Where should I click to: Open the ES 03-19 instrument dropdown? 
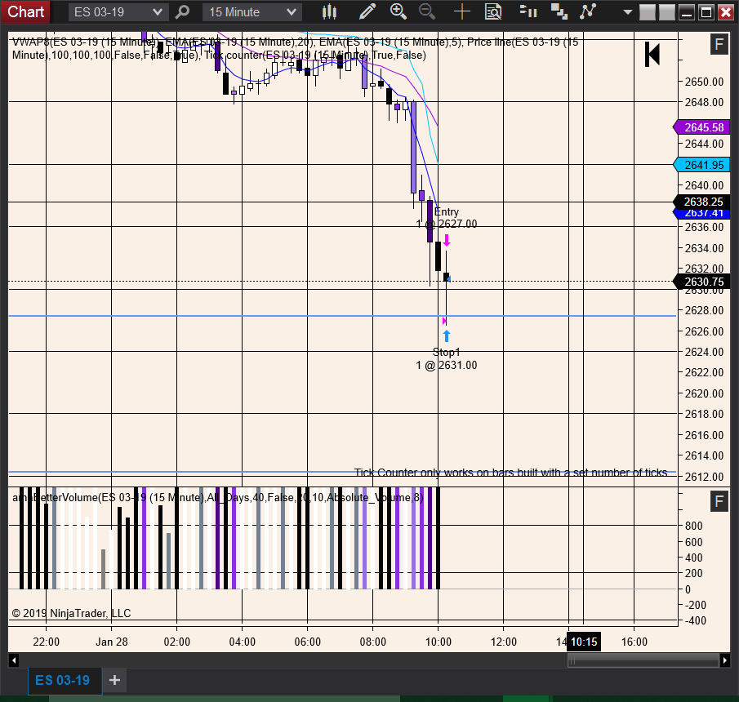tap(118, 12)
